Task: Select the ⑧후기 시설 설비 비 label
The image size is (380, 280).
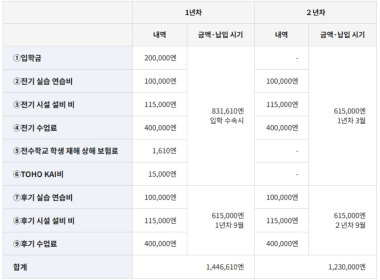Action: tap(44, 221)
